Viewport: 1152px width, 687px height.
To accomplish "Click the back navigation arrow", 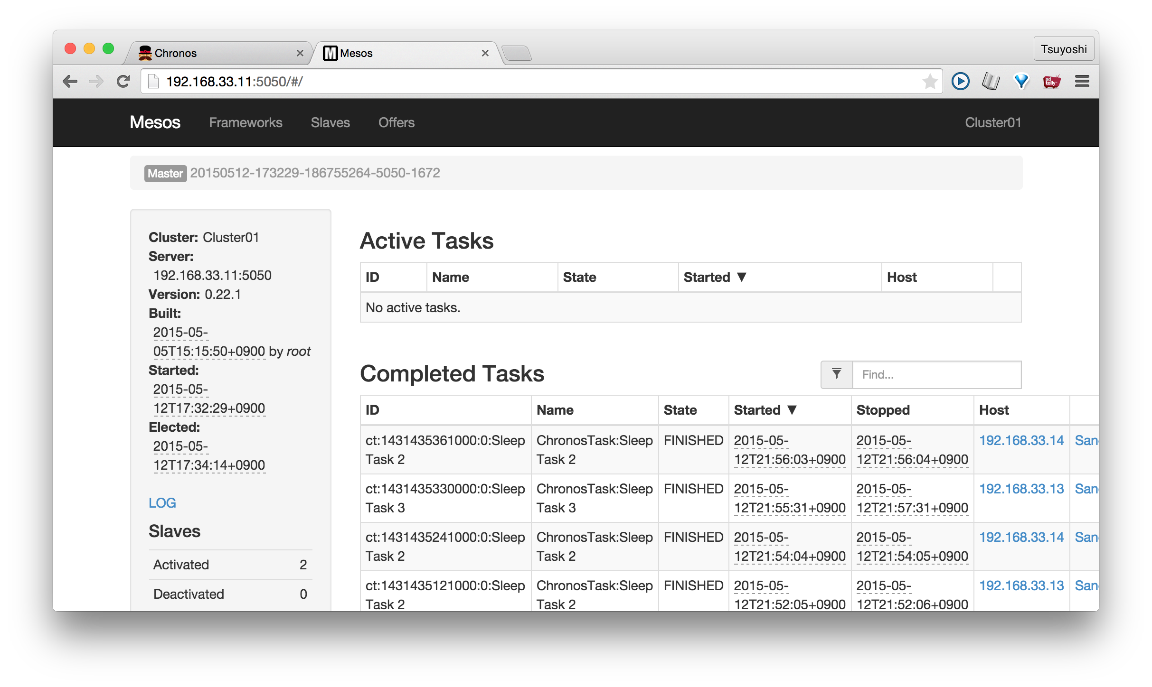I will tap(70, 81).
